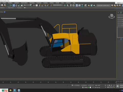This screenshot has height=92, width=123.
Task: Toggle the Ribbon display button
Action: tap(77, 5)
